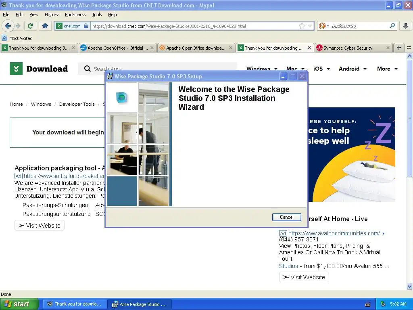Click the Windows Start button
This screenshot has height=310, width=413.
point(19,304)
